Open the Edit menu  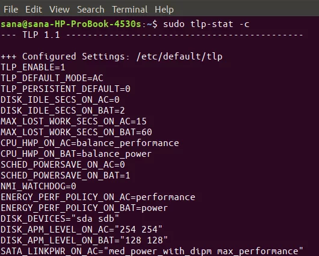click(x=34, y=10)
